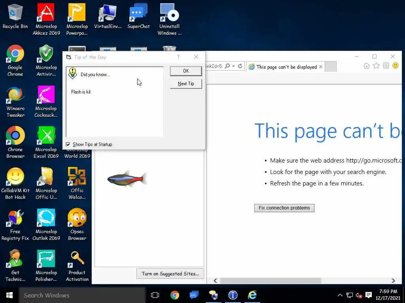This screenshot has width=405, height=303.
Task: Click the scroll right arrow in IE
Action: [x=393, y=281]
